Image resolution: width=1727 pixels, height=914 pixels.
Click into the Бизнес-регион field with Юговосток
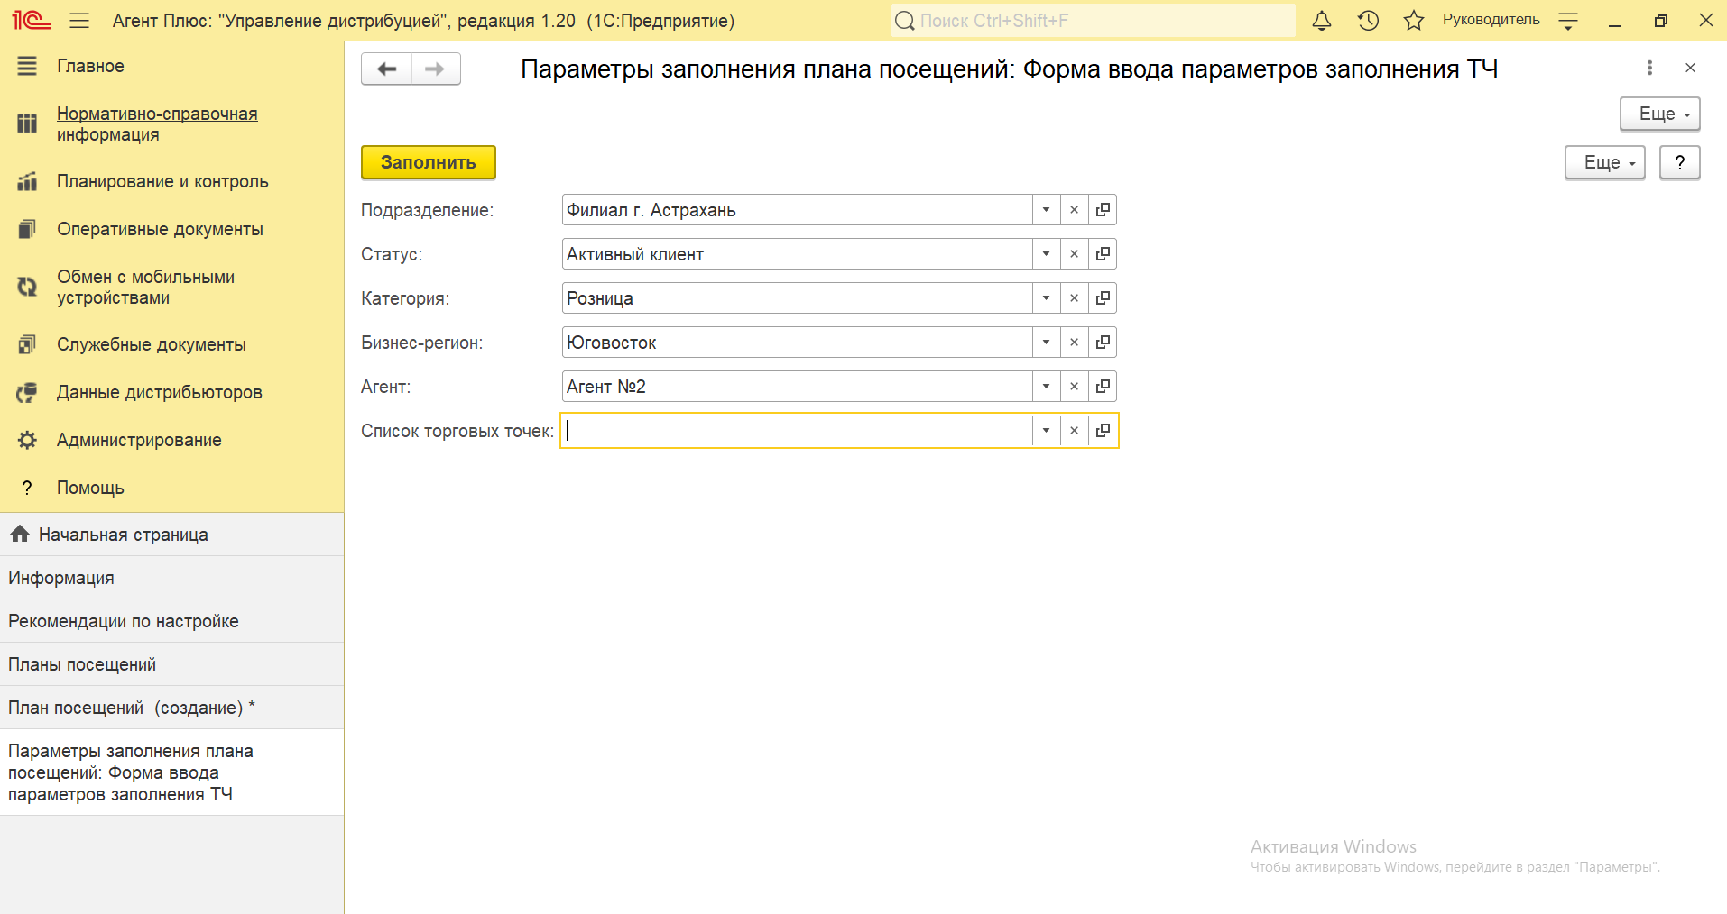tap(797, 343)
